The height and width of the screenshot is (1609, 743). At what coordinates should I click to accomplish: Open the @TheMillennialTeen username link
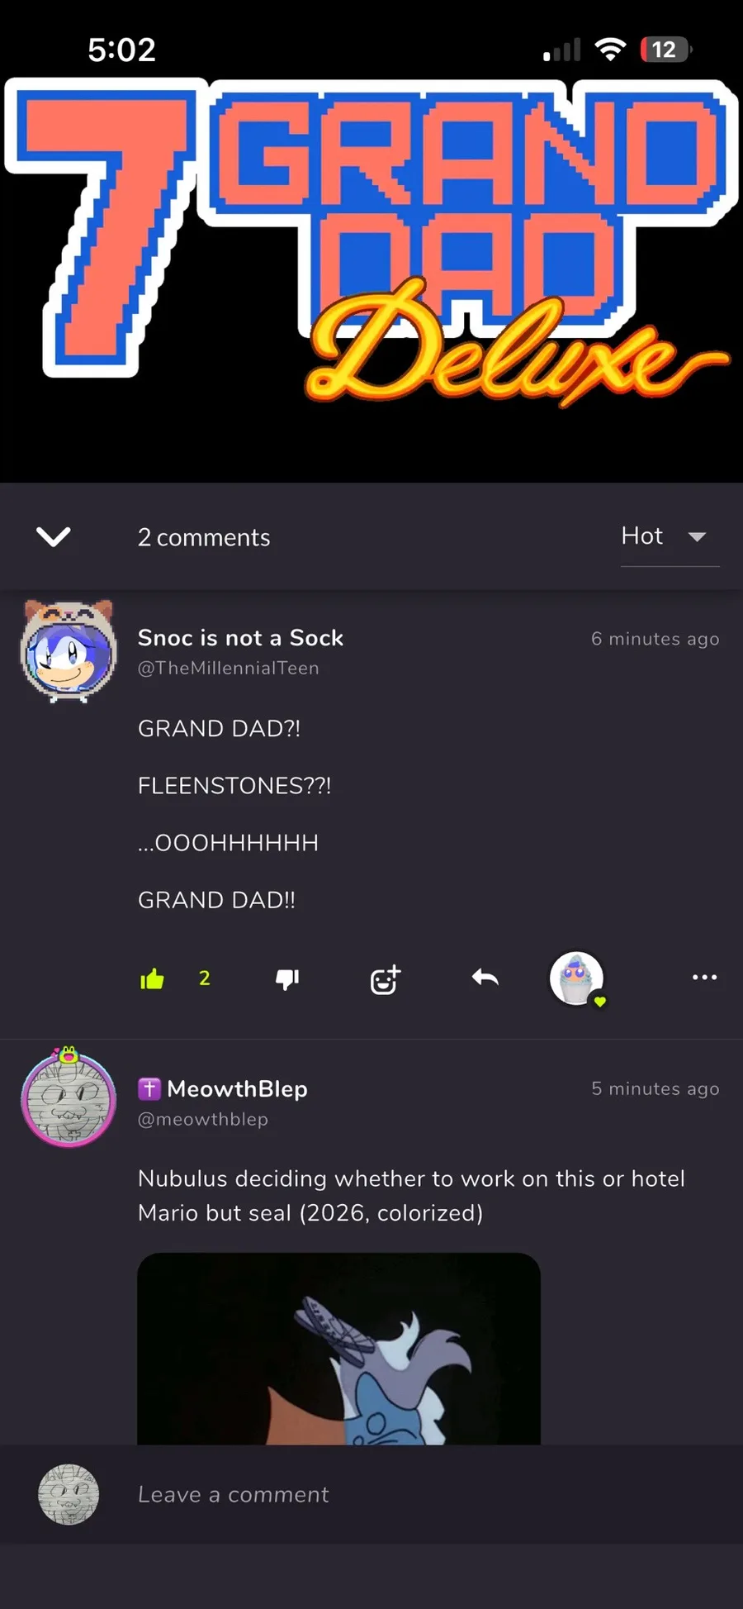(x=228, y=668)
